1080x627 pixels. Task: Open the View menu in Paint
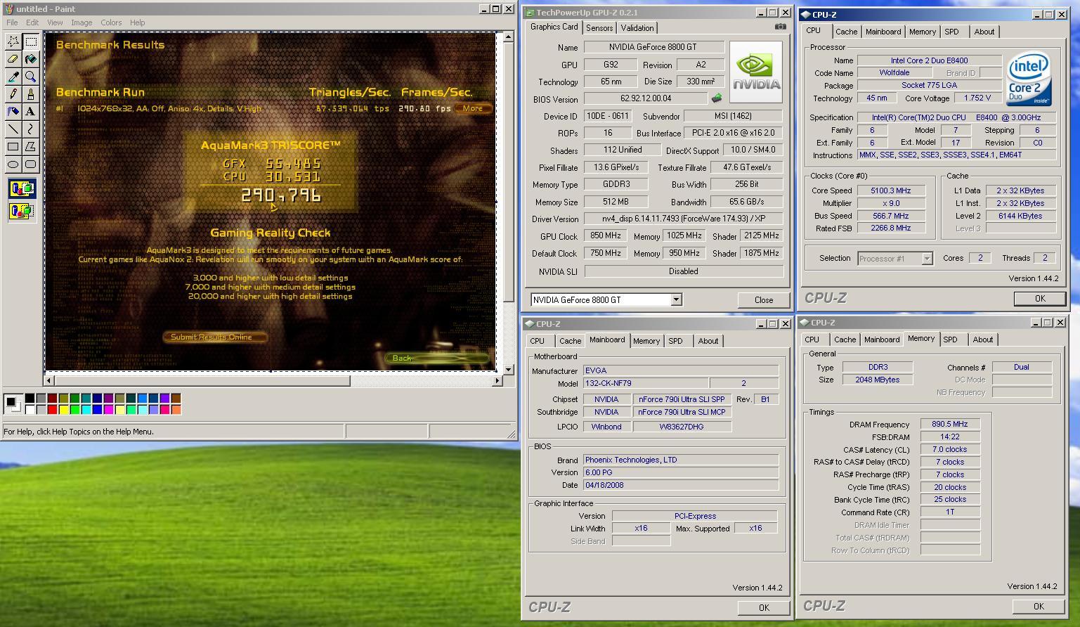[x=55, y=22]
